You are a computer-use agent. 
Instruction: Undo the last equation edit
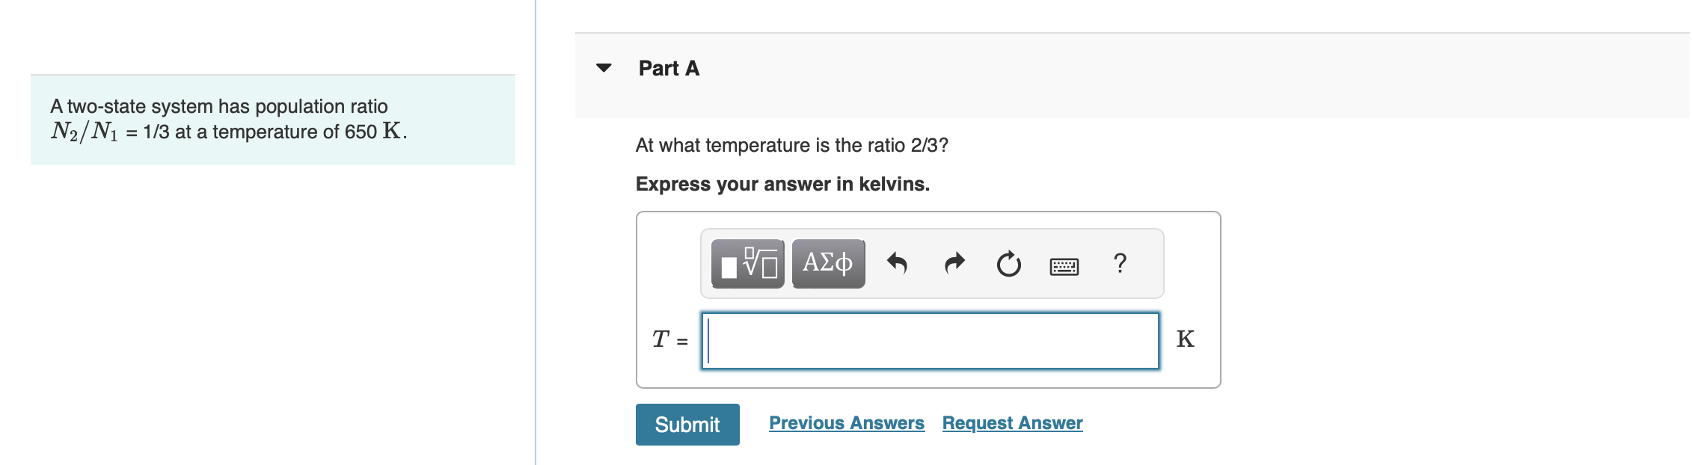898,264
